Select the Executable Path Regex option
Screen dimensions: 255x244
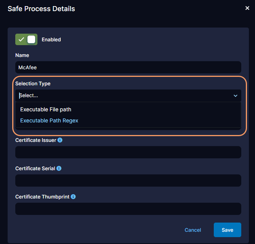click(x=49, y=120)
